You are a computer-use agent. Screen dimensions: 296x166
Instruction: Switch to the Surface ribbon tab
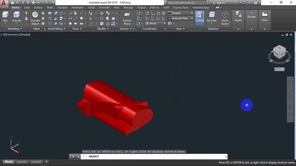(x=38, y=7)
